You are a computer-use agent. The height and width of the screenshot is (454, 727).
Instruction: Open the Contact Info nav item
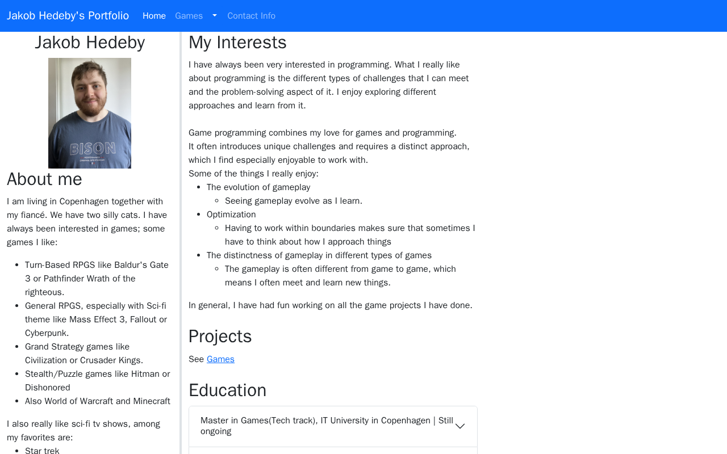click(x=251, y=16)
